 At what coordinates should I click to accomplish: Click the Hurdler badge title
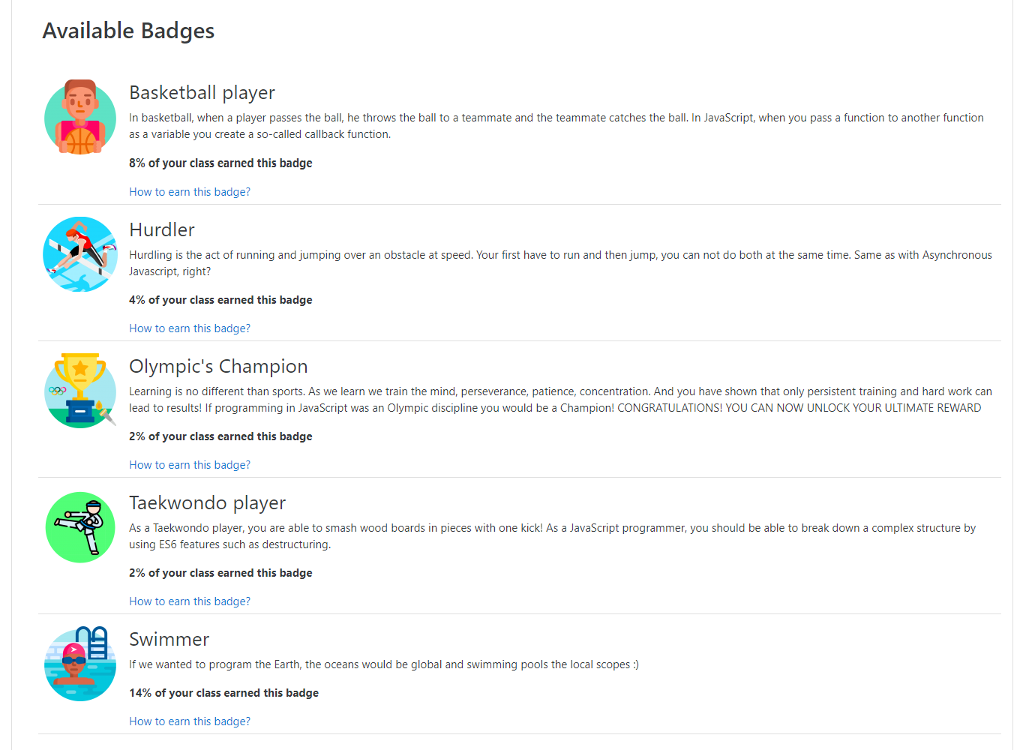click(162, 229)
